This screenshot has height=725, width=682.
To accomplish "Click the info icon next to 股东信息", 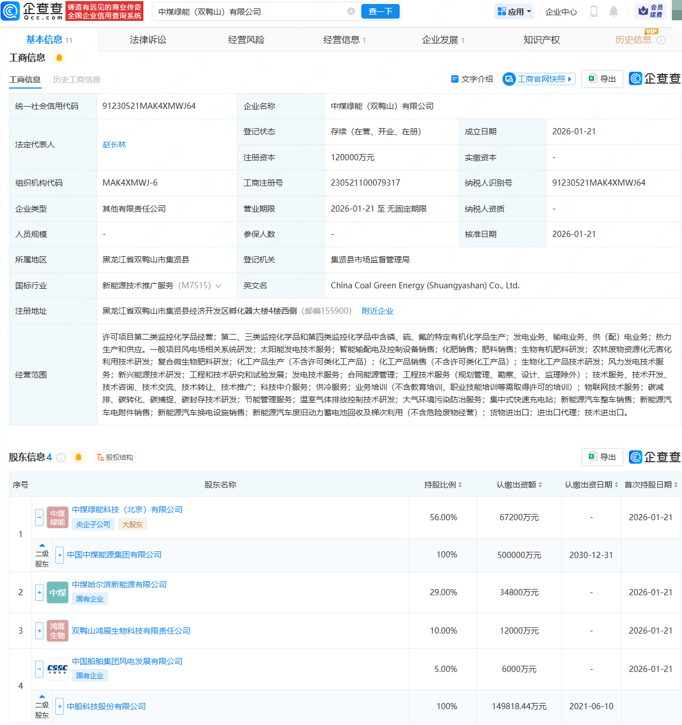I will 61,457.
